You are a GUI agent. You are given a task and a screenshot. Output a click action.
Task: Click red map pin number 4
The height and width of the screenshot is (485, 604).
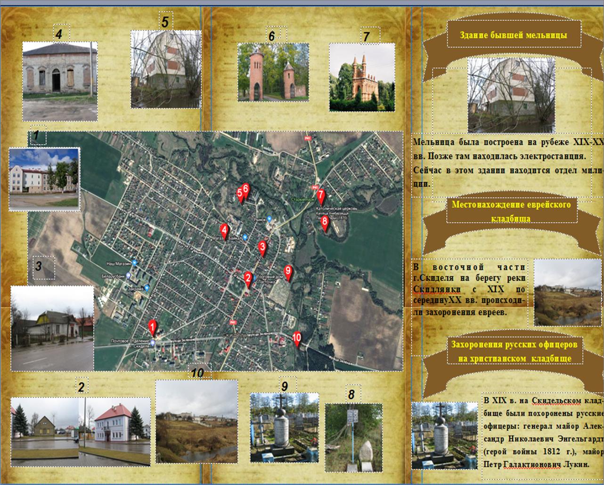pyautogui.click(x=224, y=231)
